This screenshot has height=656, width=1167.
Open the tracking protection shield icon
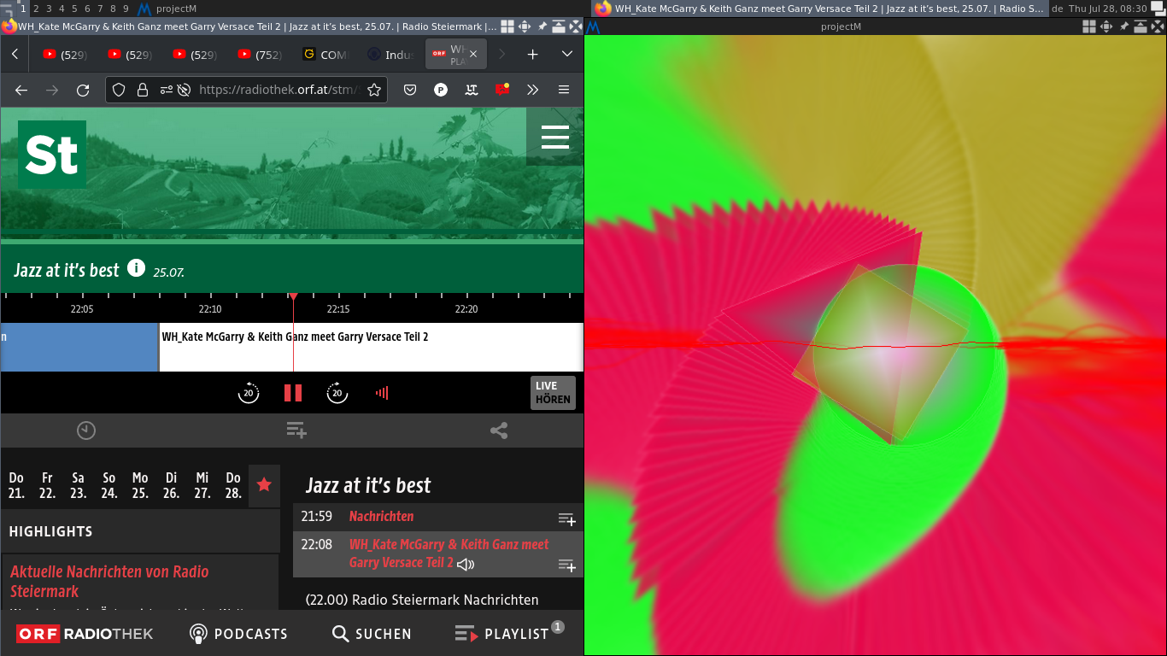click(119, 90)
